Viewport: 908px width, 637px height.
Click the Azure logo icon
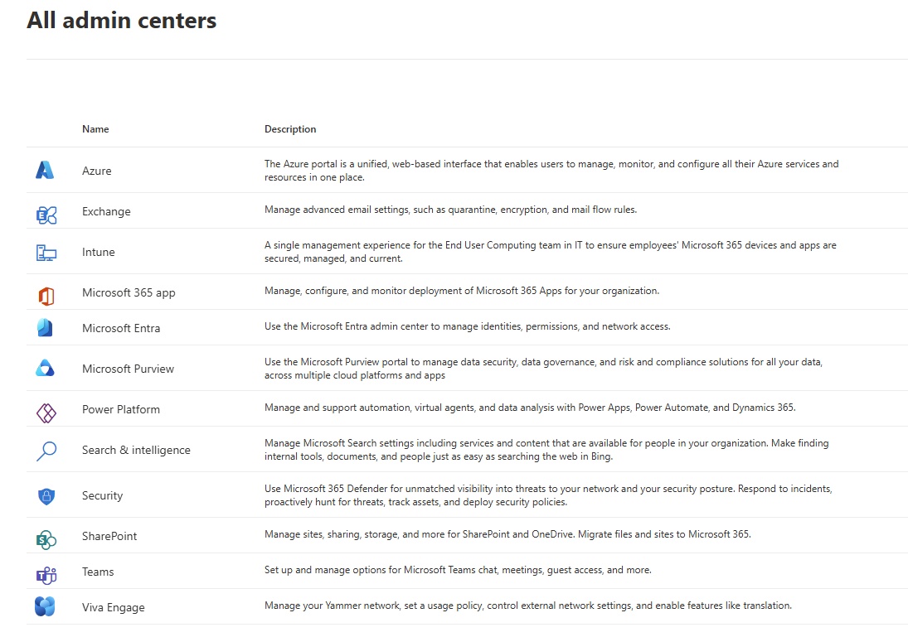(45, 171)
